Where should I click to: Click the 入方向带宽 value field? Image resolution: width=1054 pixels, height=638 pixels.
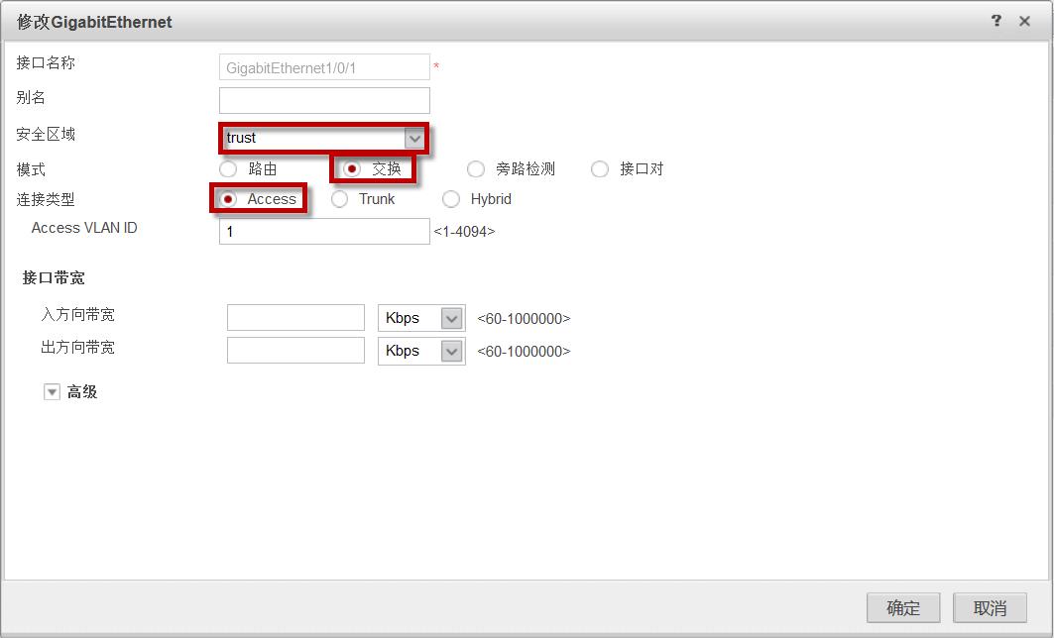click(x=295, y=318)
